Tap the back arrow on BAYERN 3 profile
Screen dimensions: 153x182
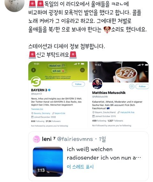(33, 70)
